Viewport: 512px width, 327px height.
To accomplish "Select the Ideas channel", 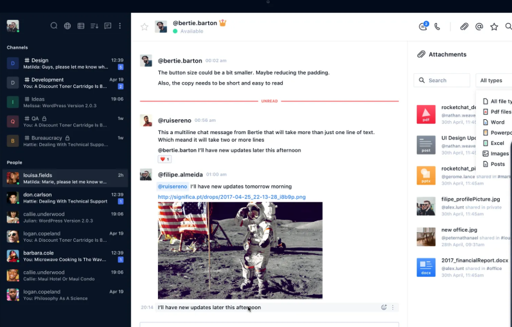I will (x=66, y=102).
